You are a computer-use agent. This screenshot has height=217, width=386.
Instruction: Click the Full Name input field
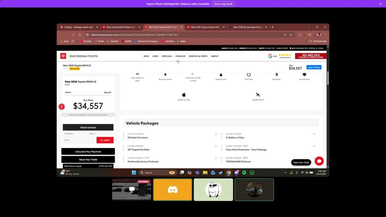coord(75,134)
